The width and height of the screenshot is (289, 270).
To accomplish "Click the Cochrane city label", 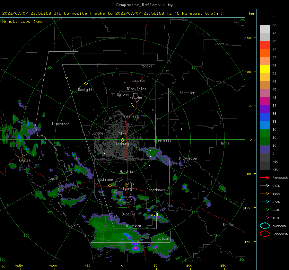I will (105, 179).
